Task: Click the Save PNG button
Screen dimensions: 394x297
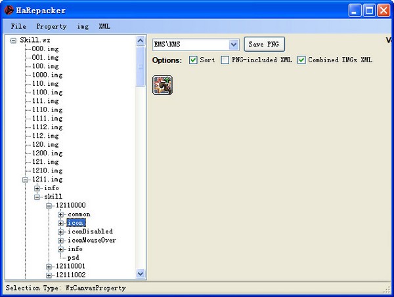Action: tap(264, 45)
